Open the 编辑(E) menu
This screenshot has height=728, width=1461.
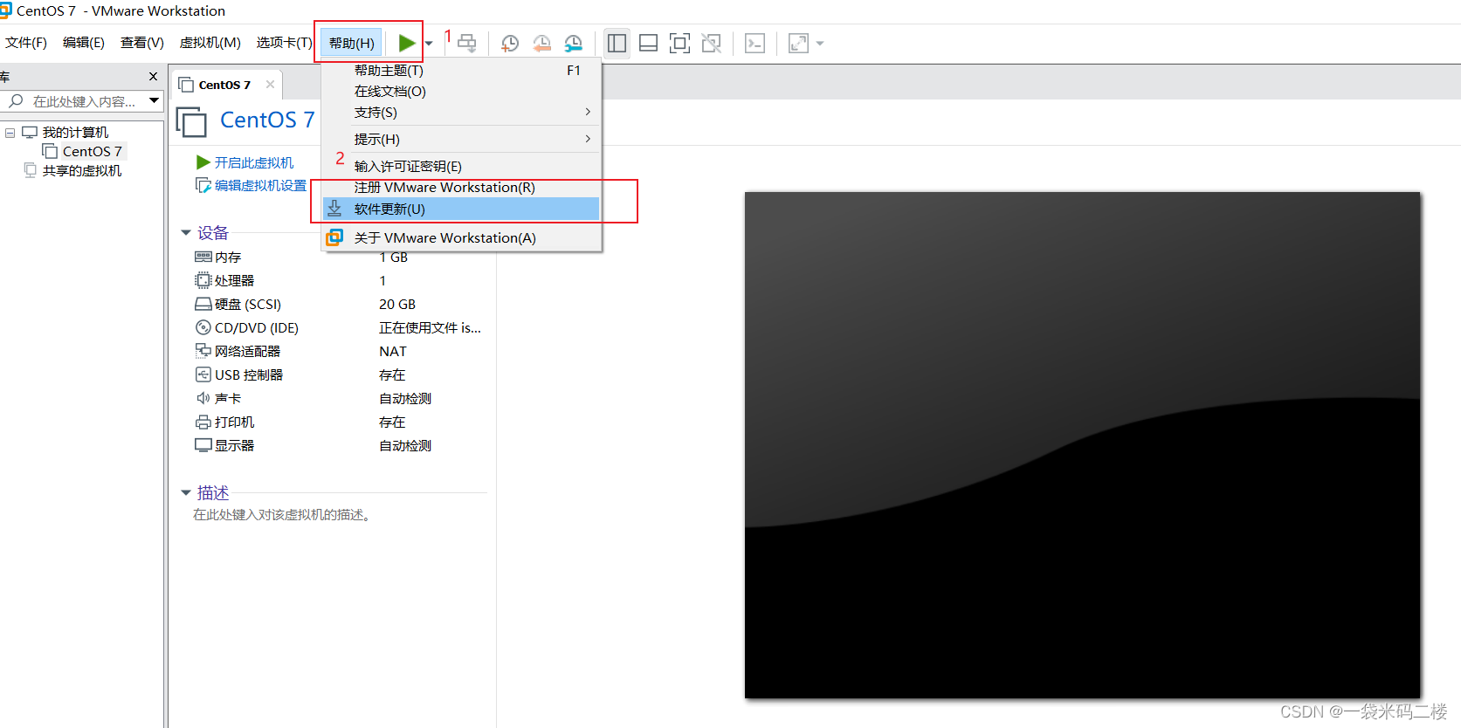pyautogui.click(x=84, y=42)
